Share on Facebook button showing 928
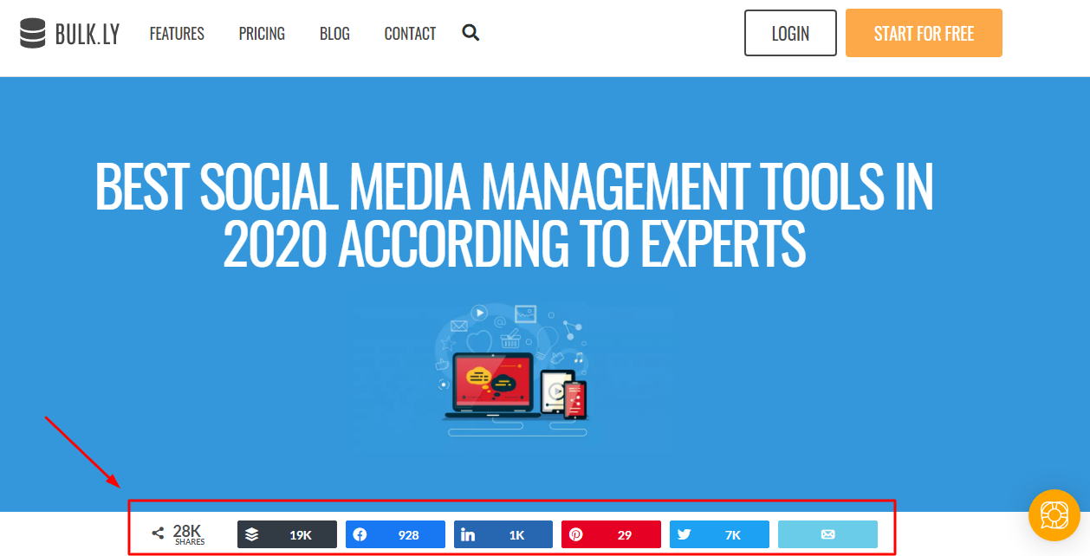1090x556 pixels. click(x=395, y=534)
